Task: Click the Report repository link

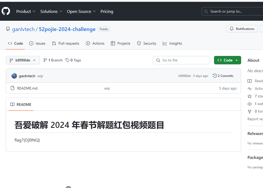Action: (x=255, y=119)
